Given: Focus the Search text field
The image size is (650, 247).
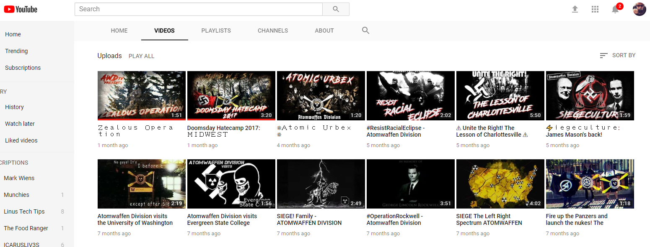Looking at the screenshot, I should pyautogui.click(x=199, y=9).
